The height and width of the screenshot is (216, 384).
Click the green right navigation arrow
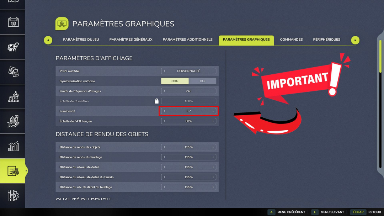click(355, 40)
